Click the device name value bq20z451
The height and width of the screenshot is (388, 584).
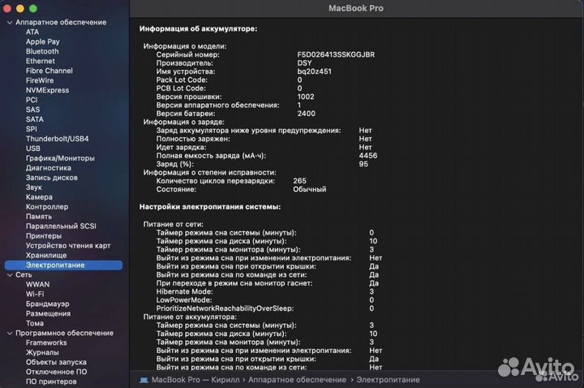click(315, 71)
